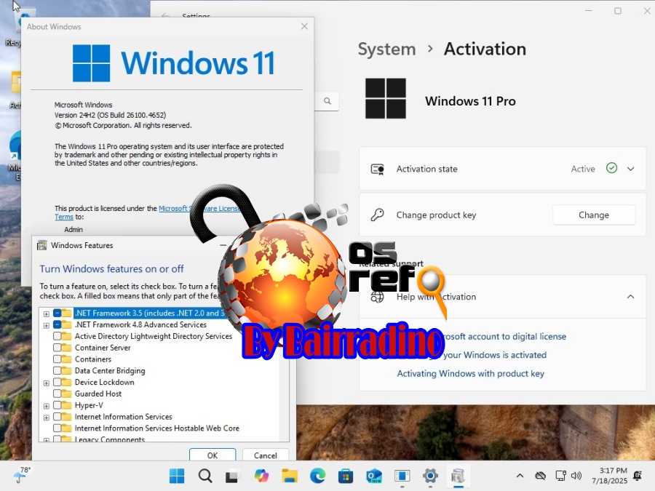655x491 pixels.
Task: Select the Guarded Host feature label
Action: (98, 394)
